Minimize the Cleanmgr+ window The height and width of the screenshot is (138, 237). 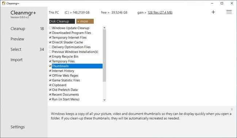(x=212, y=3)
